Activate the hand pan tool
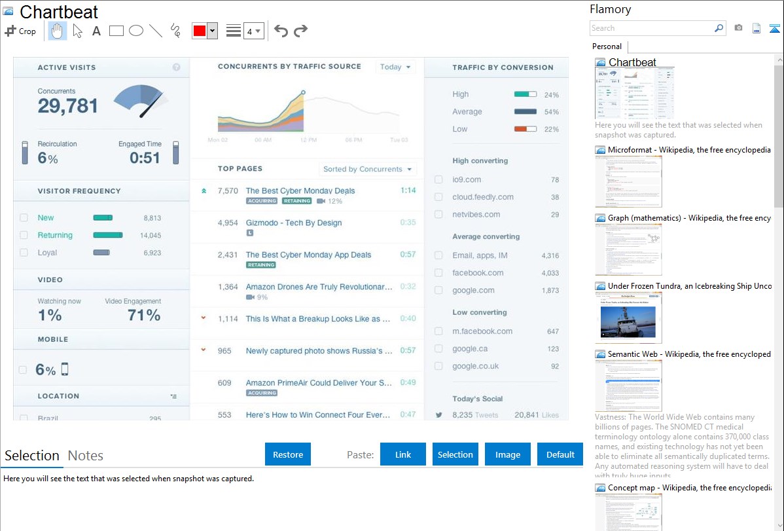 click(58, 31)
